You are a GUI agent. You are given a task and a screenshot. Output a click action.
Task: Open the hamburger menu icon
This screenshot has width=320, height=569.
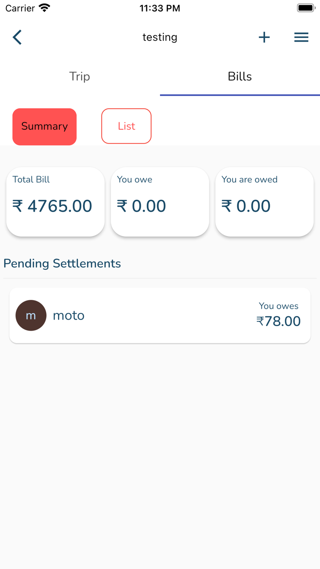click(x=301, y=37)
